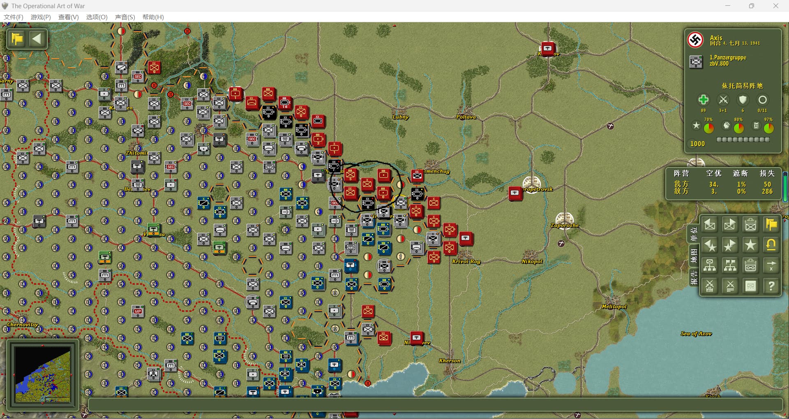Screen dimensions: 789x419
Task: Click the Lubny city label
Action: click(400, 117)
